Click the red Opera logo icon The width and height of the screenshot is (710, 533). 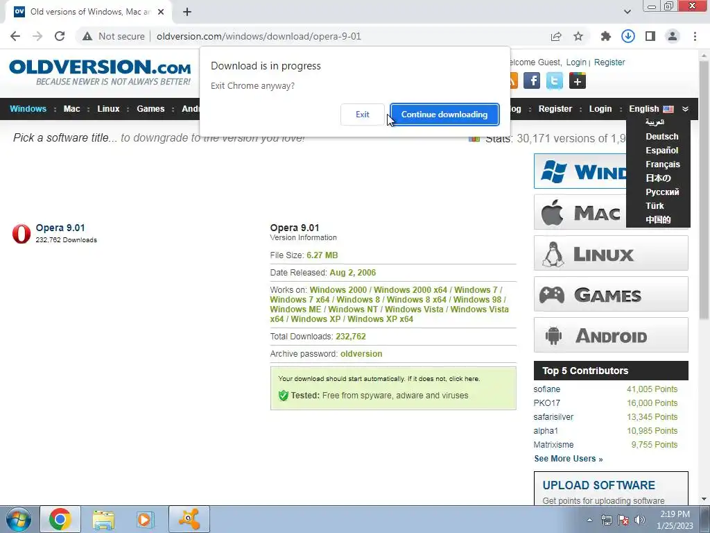point(21,233)
